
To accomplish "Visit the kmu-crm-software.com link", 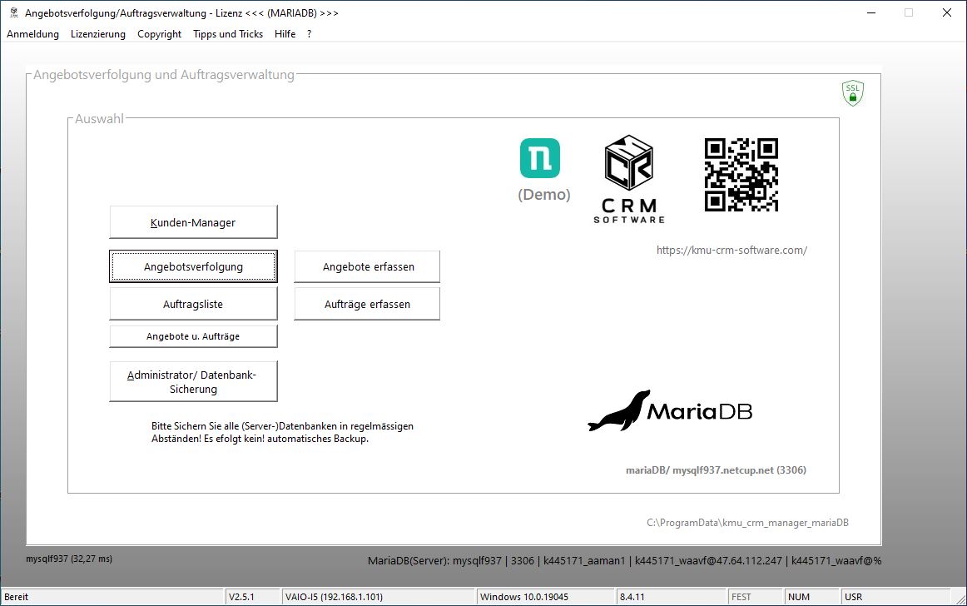I will pos(731,250).
